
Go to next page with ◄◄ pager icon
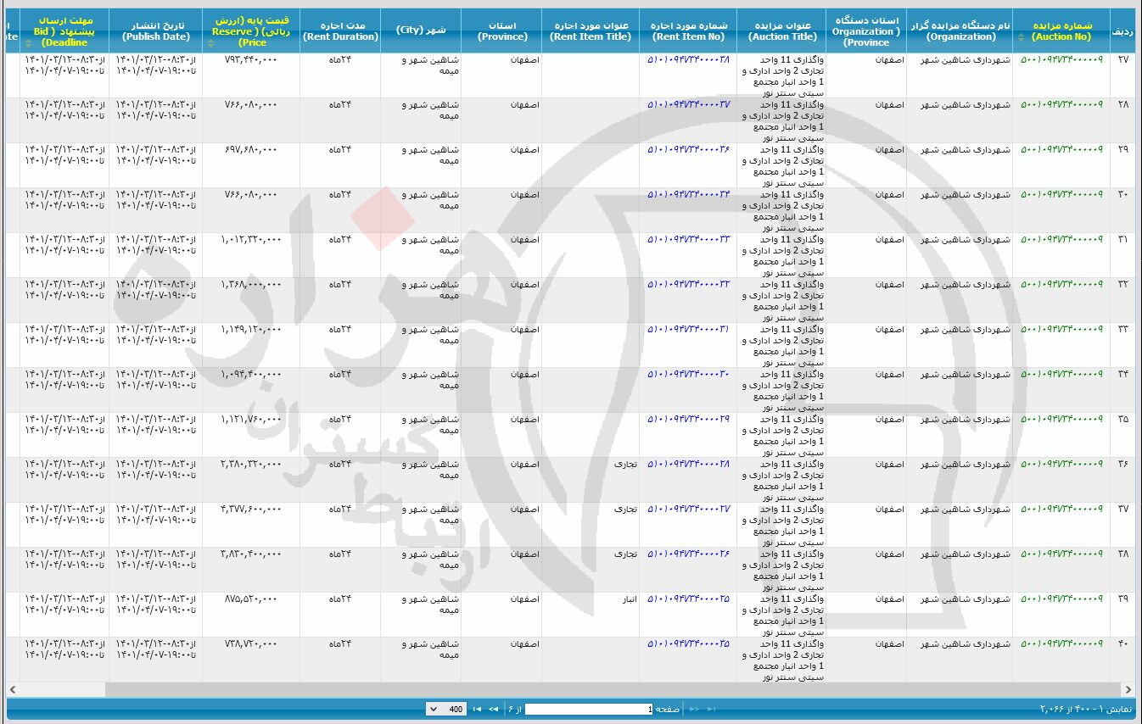tap(493, 709)
